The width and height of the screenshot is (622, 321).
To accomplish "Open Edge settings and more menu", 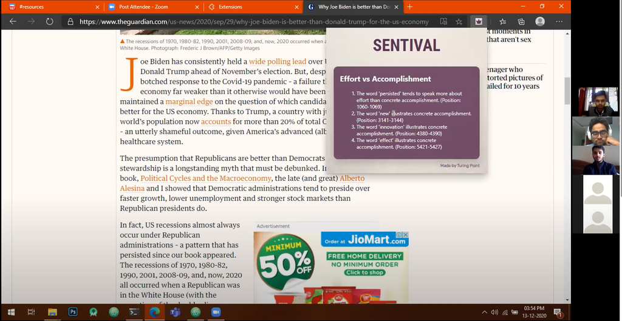I will pos(559,22).
